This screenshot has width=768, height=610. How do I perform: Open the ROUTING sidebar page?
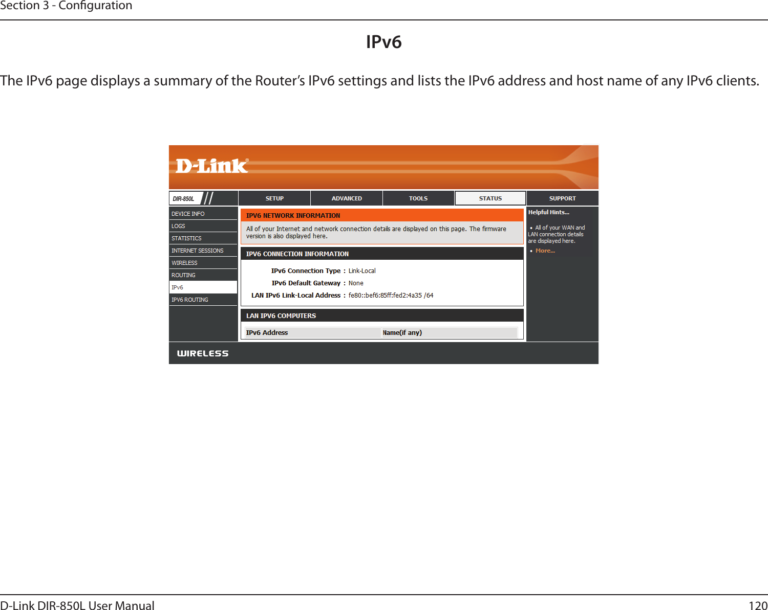[x=203, y=275]
